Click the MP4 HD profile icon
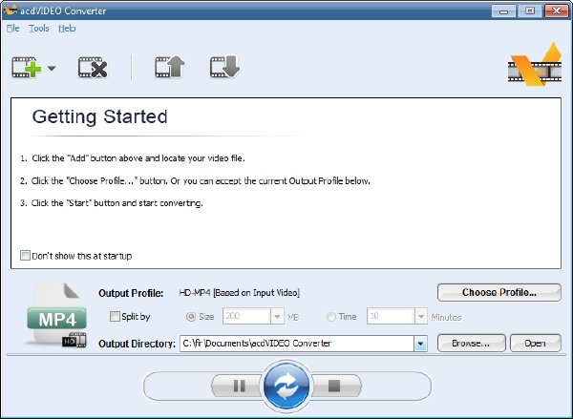Viewport: 573px width, 419px height. (56, 315)
